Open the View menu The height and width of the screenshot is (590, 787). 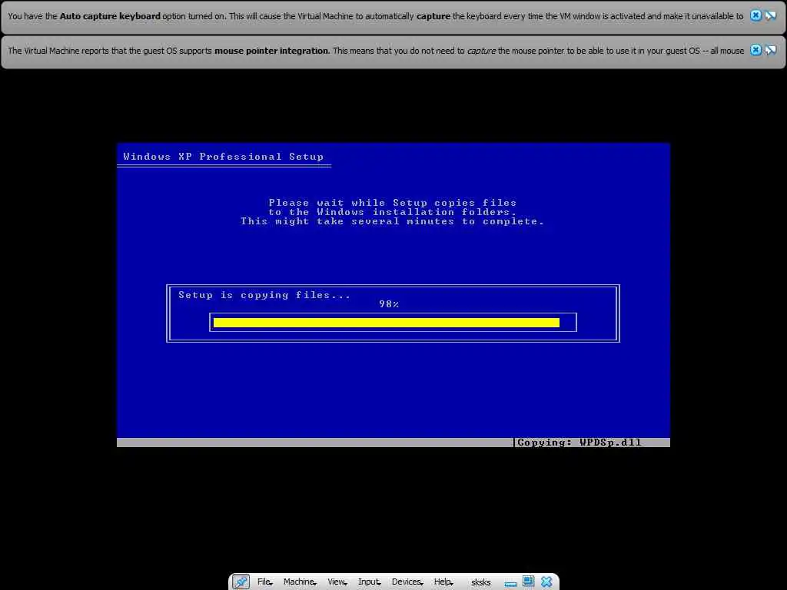[337, 582]
